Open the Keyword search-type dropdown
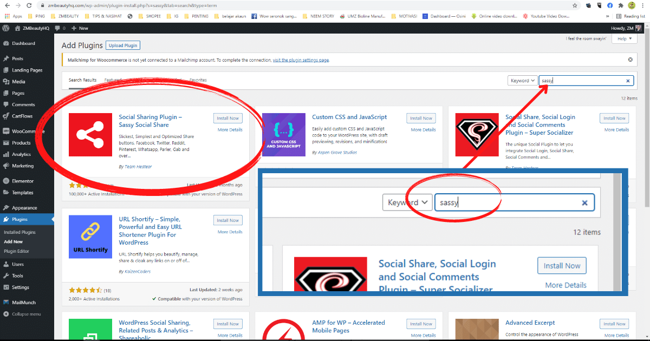 [x=522, y=80]
